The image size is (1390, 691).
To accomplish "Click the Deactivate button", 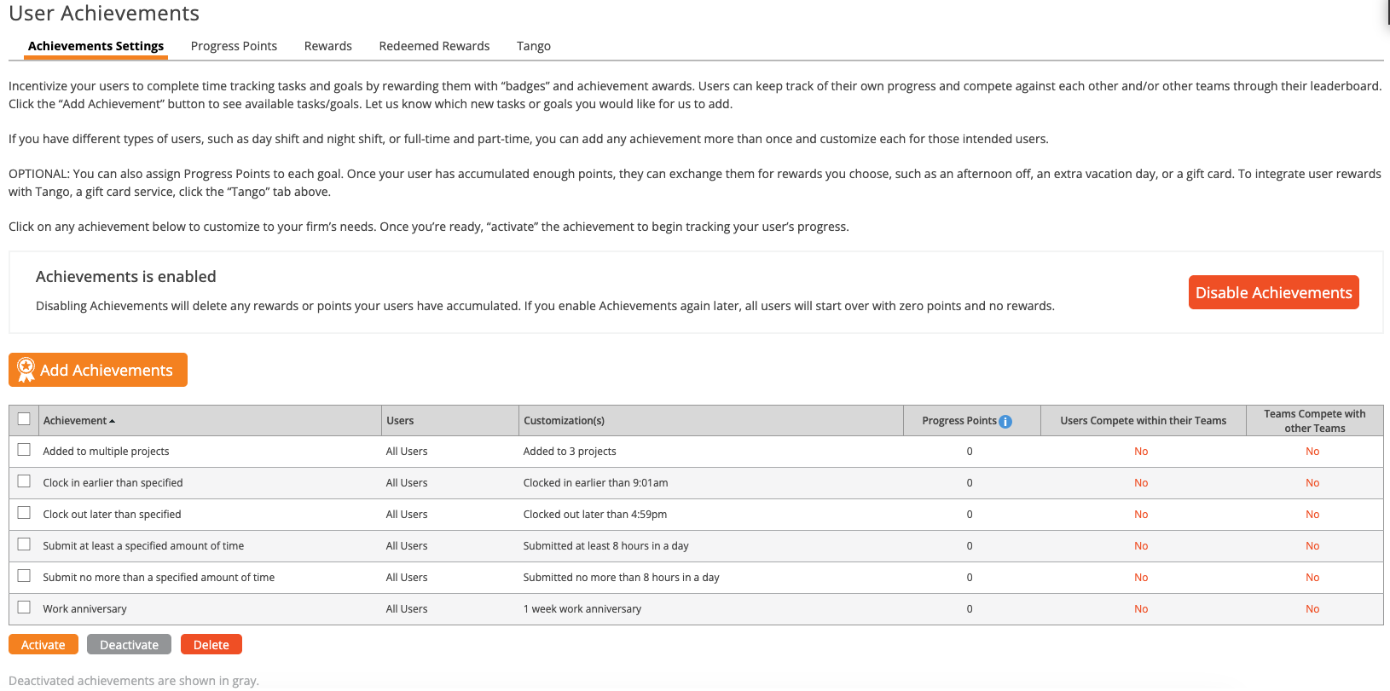I will tap(129, 645).
